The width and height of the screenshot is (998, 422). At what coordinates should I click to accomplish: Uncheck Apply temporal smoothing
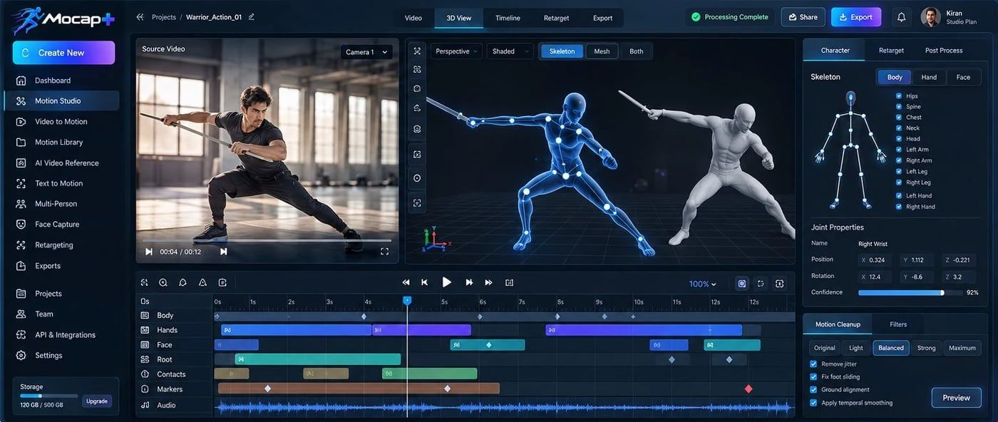pyautogui.click(x=813, y=403)
